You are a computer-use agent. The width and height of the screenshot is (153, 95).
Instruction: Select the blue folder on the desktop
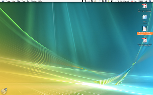pos(145,17)
